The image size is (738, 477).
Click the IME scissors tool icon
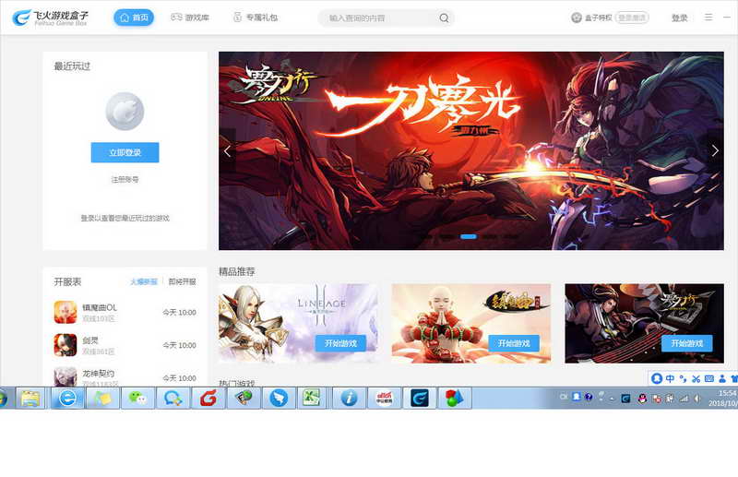click(x=696, y=378)
